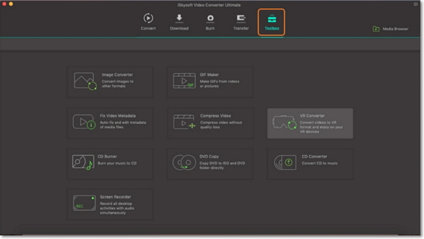Click the GIF Maker film icon
The height and width of the screenshot is (239, 424).
(184, 81)
